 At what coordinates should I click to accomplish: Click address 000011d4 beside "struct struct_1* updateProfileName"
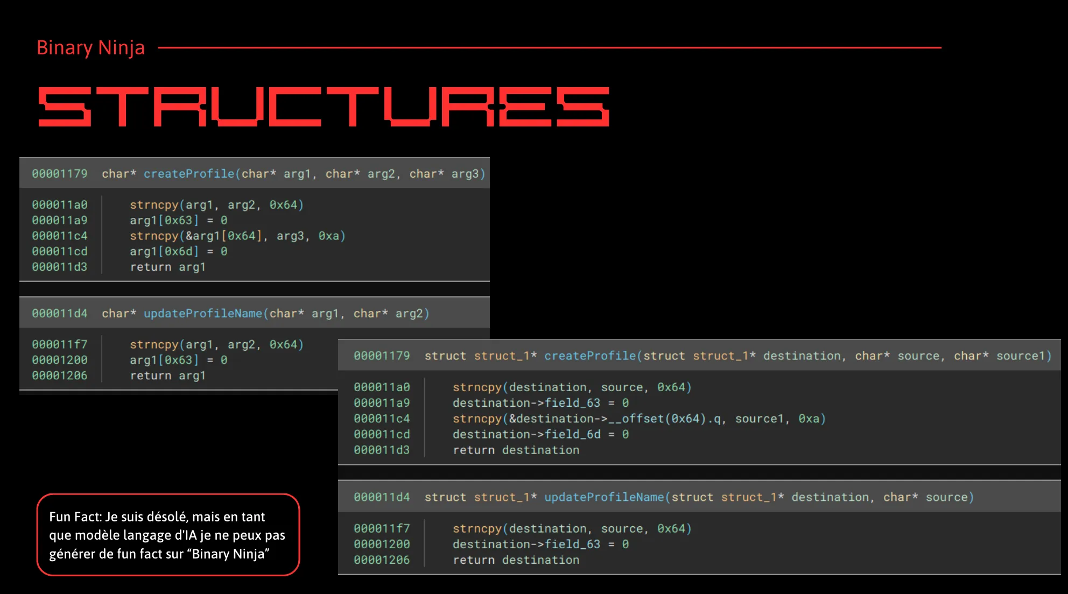pyautogui.click(x=382, y=498)
